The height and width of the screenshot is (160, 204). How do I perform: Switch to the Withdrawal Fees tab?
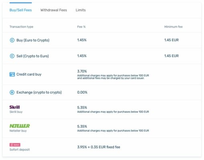pos(54,10)
